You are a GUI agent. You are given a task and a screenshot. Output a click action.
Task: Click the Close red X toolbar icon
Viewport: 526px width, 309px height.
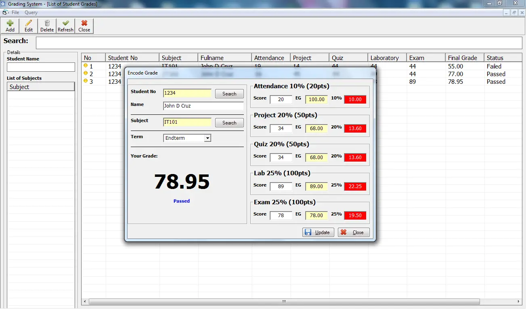pos(84,23)
